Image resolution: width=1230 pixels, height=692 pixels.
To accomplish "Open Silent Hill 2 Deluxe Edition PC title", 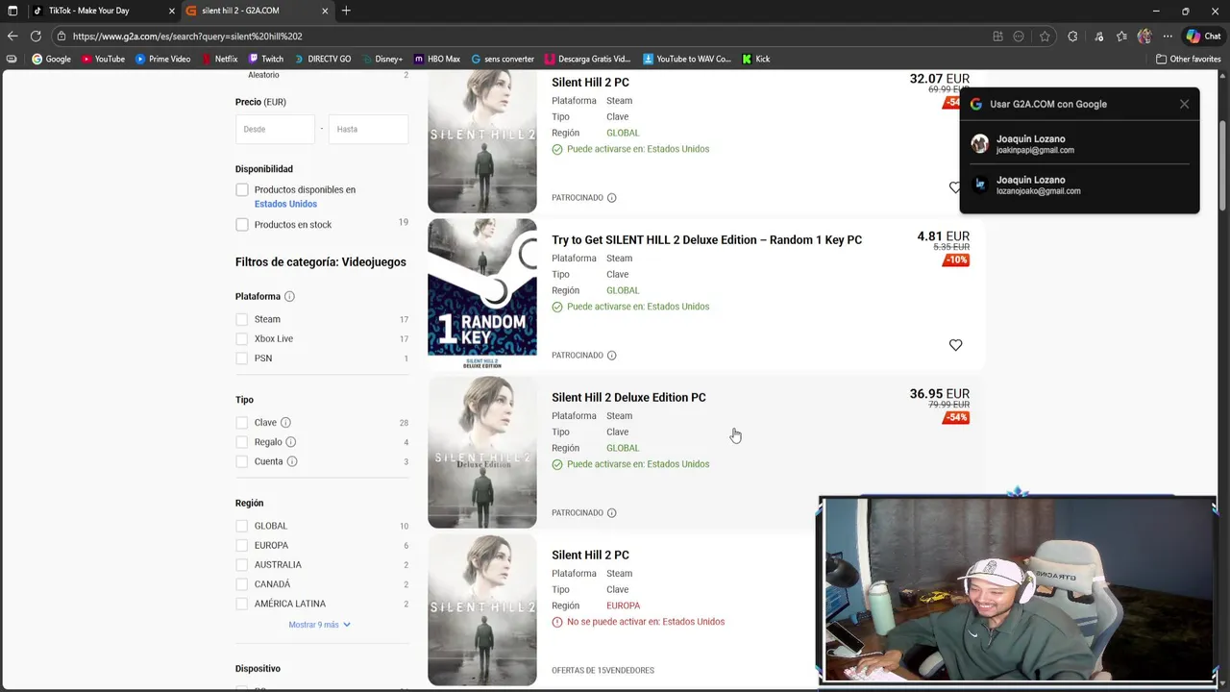I will 628,398.
